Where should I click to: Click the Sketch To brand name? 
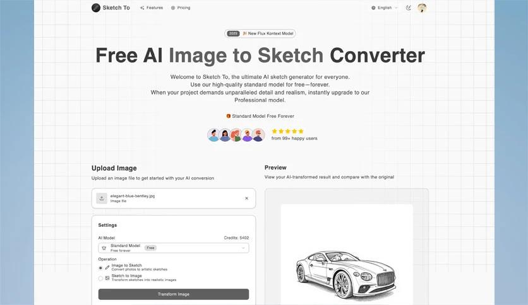116,8
